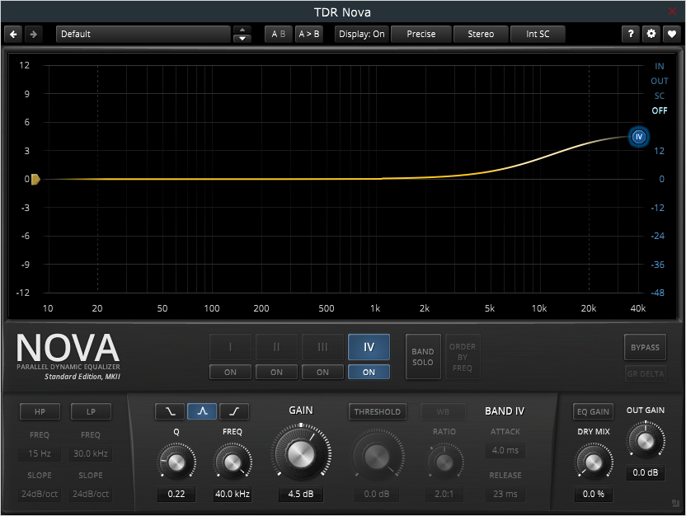The height and width of the screenshot is (516, 686).
Task: Enable the HP filter
Action: [40, 411]
